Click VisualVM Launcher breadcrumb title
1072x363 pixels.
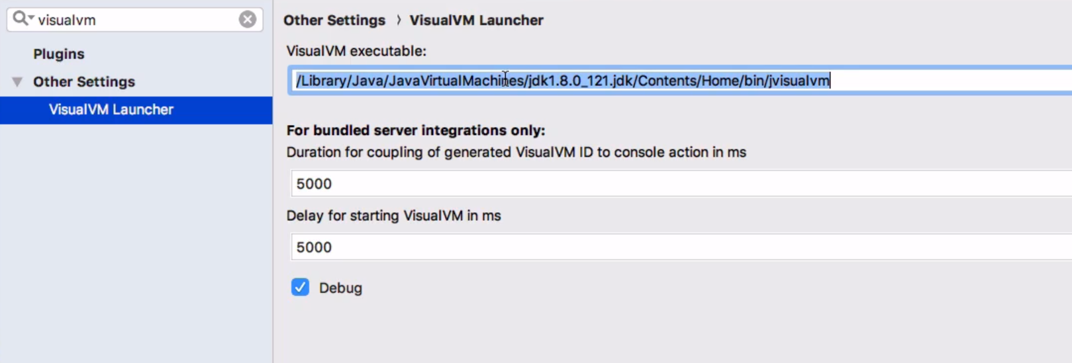[x=476, y=20]
